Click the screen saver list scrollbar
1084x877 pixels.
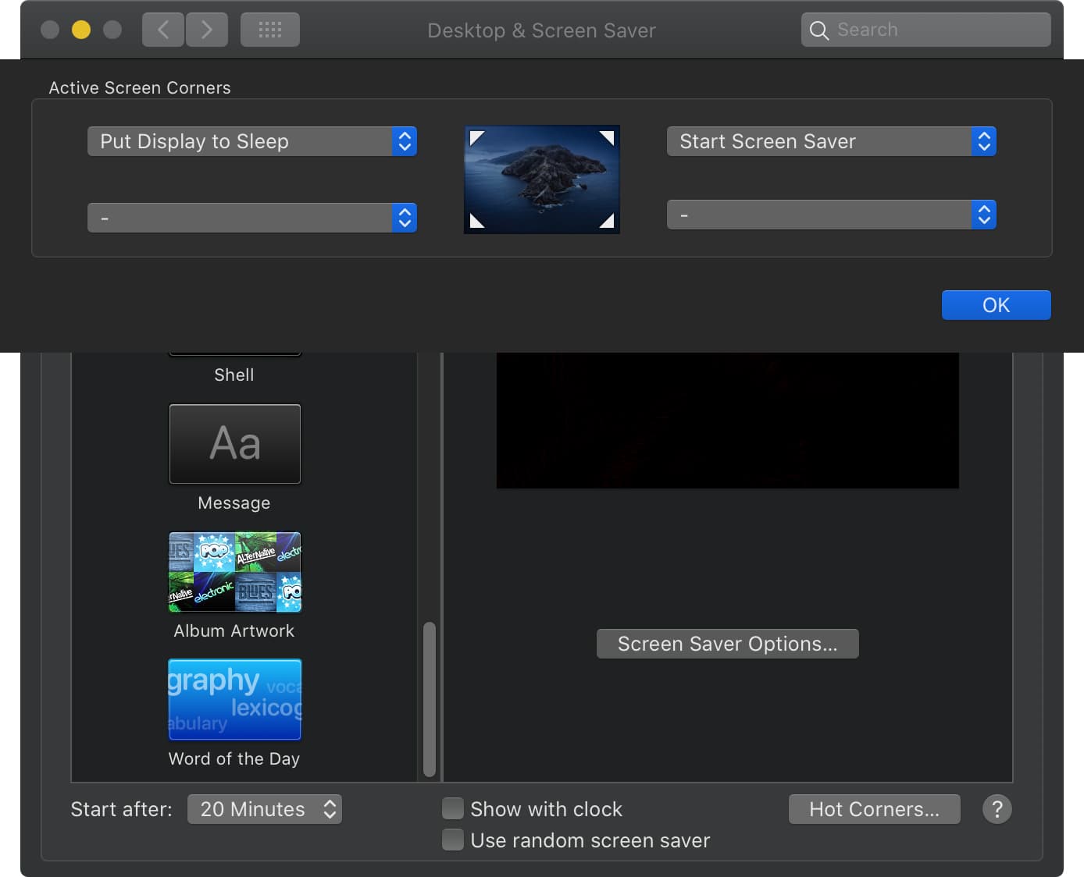point(429,698)
